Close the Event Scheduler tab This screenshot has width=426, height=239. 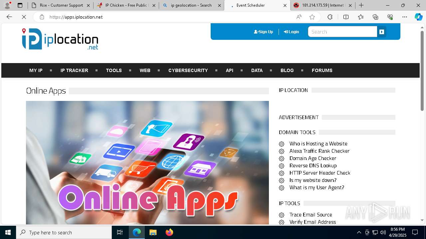(x=285, y=5)
